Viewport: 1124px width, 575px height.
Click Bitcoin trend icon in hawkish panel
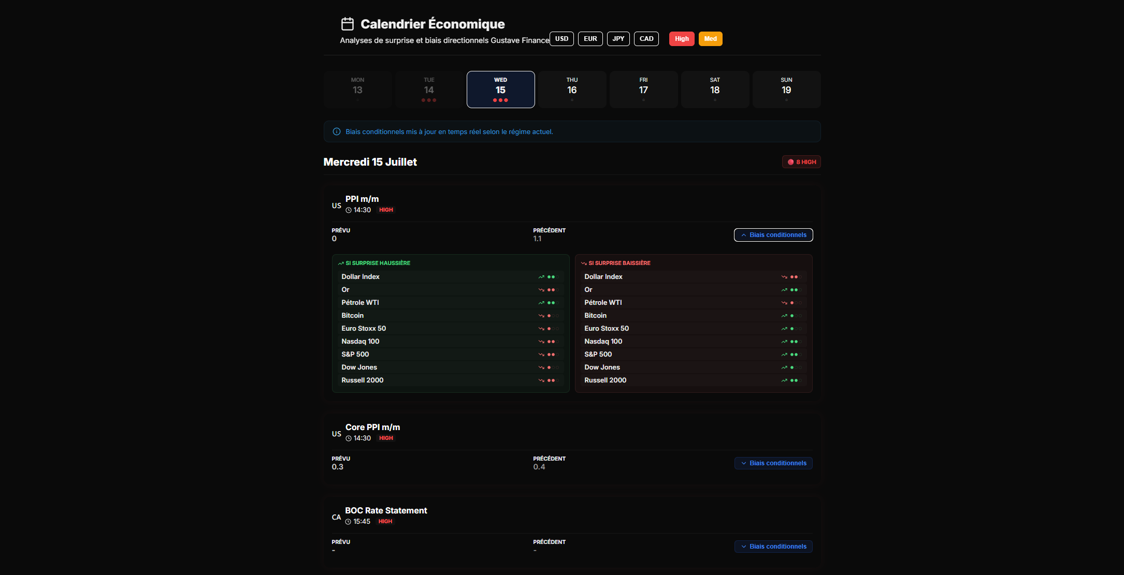click(x=541, y=316)
